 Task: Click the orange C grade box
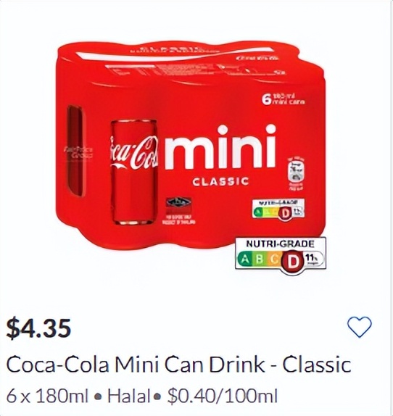pyautogui.click(x=273, y=259)
